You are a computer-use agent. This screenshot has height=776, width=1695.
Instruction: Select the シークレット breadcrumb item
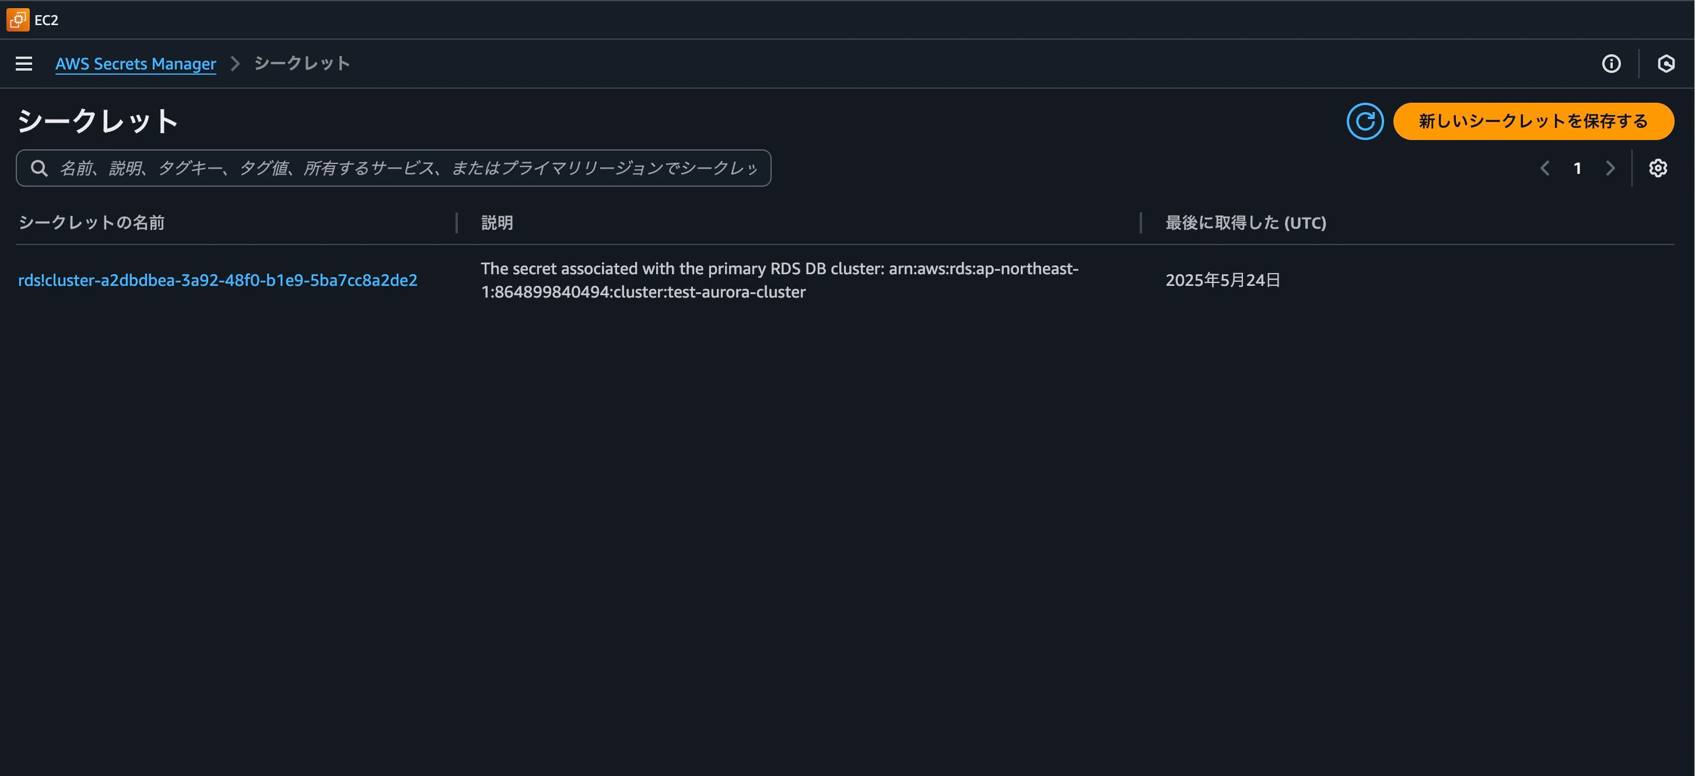302,63
